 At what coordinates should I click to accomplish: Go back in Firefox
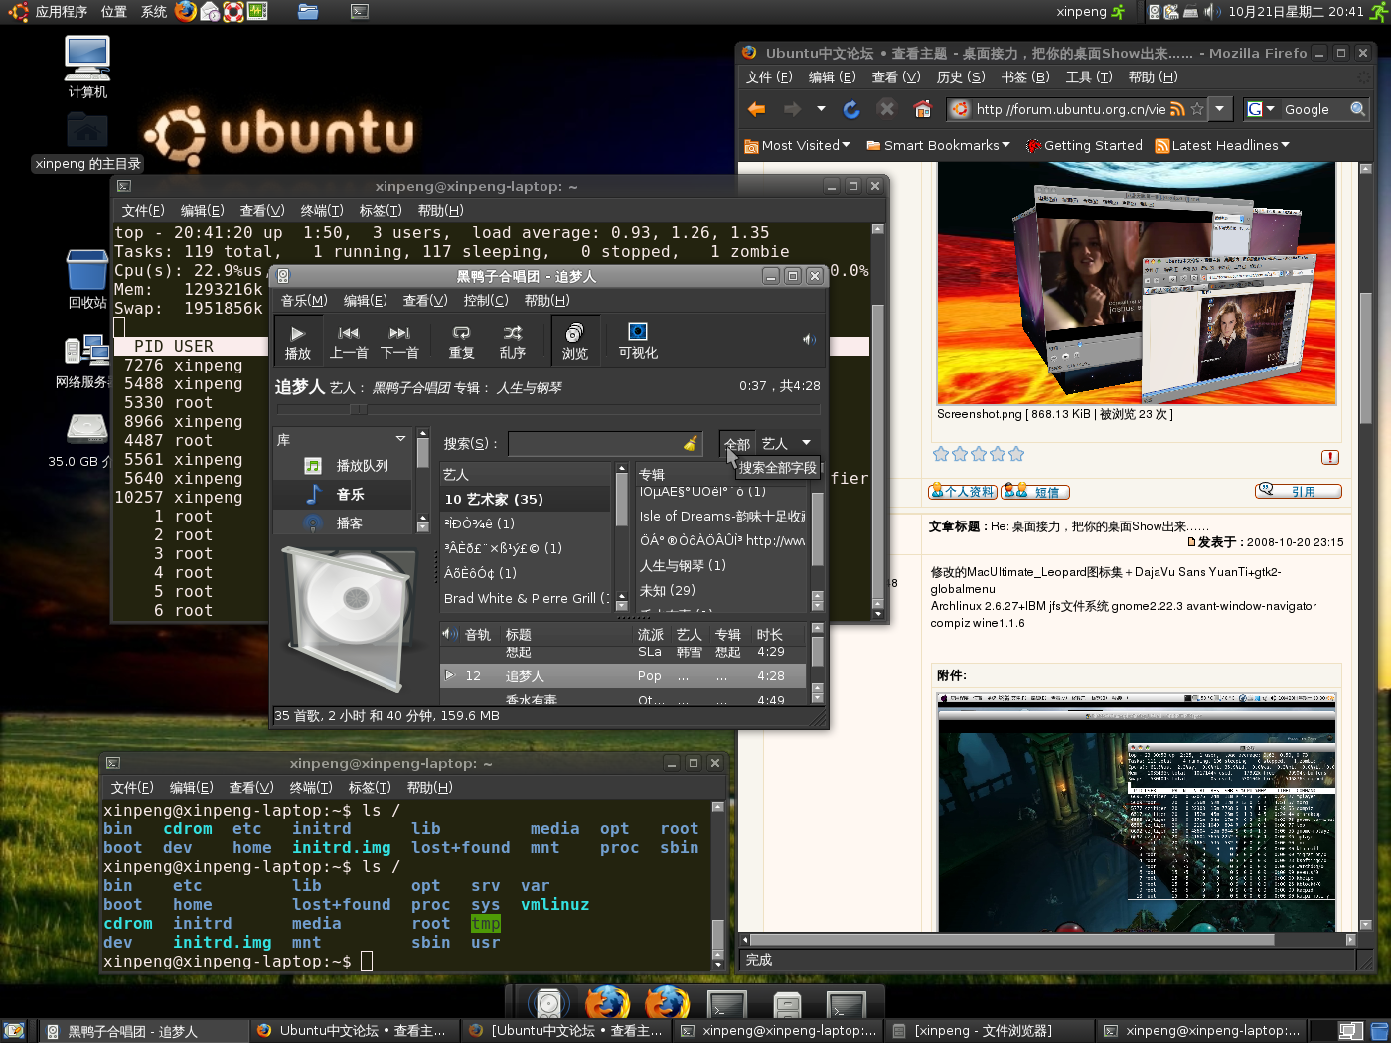click(756, 109)
